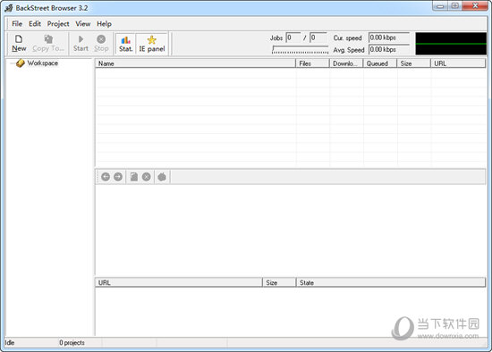Image resolution: width=492 pixels, height=352 pixels.
Task: Click the jobs progress bar
Action: (301, 49)
